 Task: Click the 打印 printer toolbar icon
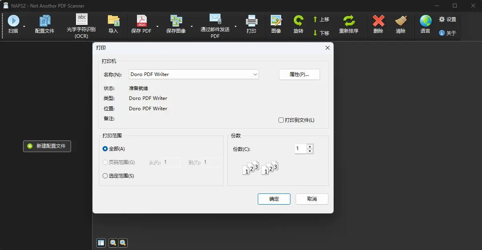click(251, 21)
